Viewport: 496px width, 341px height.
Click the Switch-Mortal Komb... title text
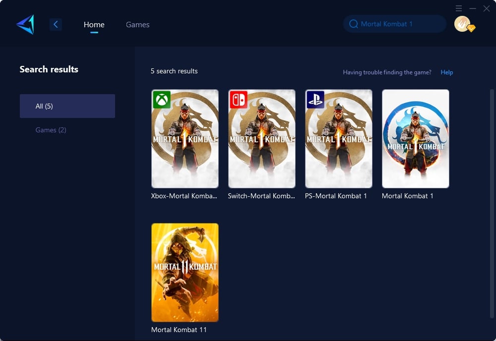[261, 196]
